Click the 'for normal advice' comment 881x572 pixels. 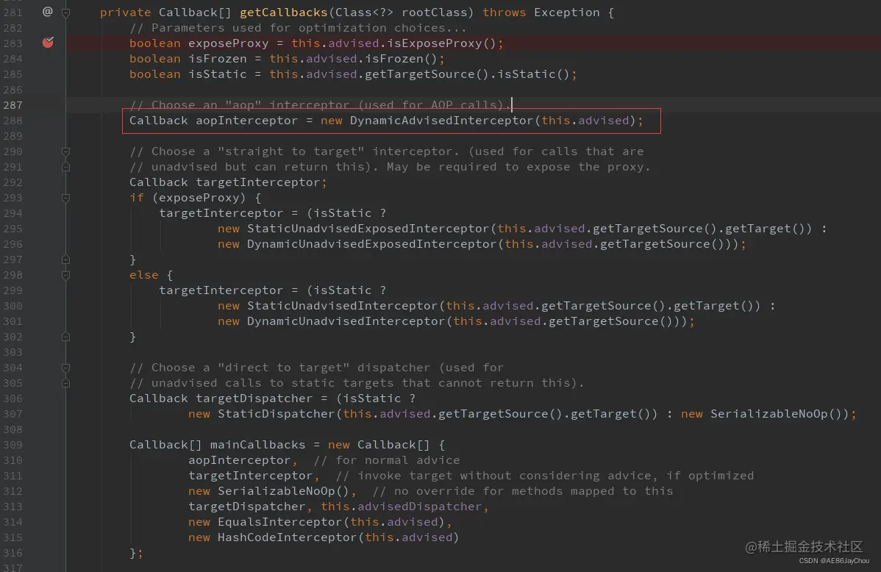(x=387, y=460)
